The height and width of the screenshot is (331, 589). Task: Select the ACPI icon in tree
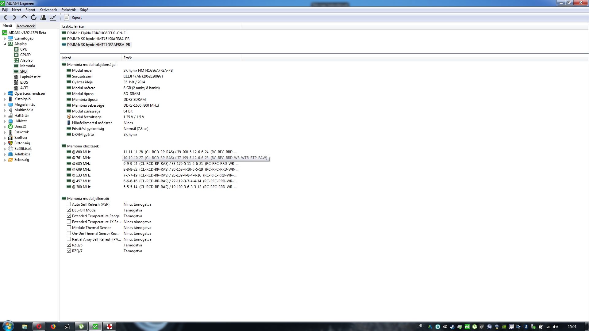pyautogui.click(x=16, y=88)
